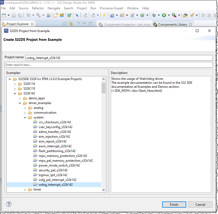Screen dimensions: 218x214
Task: Select trgmux_lpit_s32k142 example
Action: (53, 175)
